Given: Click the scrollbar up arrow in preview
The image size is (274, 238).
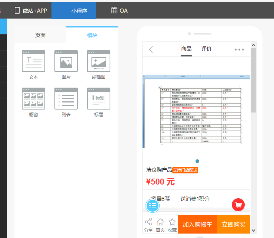Looking at the screenshot, I should click(253, 45).
